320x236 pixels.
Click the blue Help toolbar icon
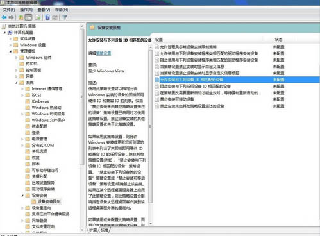tap(47, 17)
